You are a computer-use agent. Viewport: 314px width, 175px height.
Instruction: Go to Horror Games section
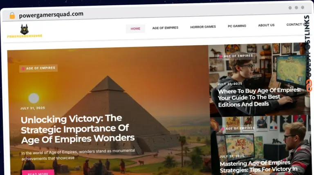click(203, 27)
